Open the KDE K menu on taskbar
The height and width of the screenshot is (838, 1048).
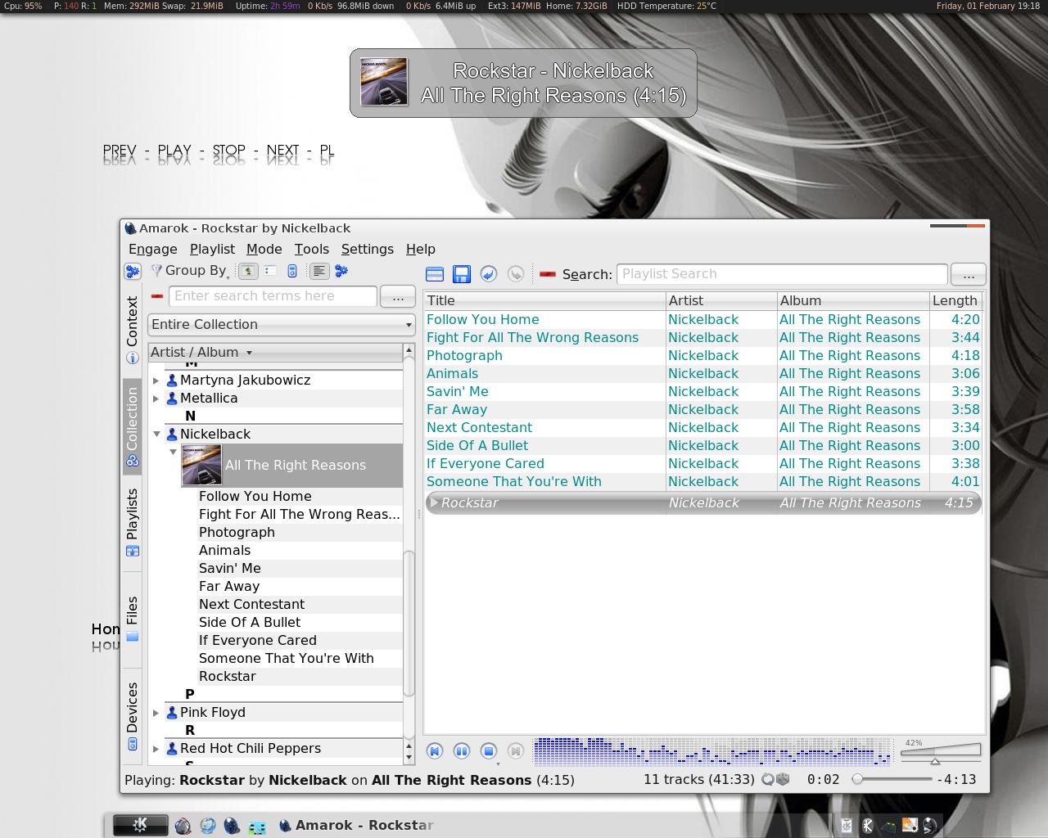click(141, 826)
